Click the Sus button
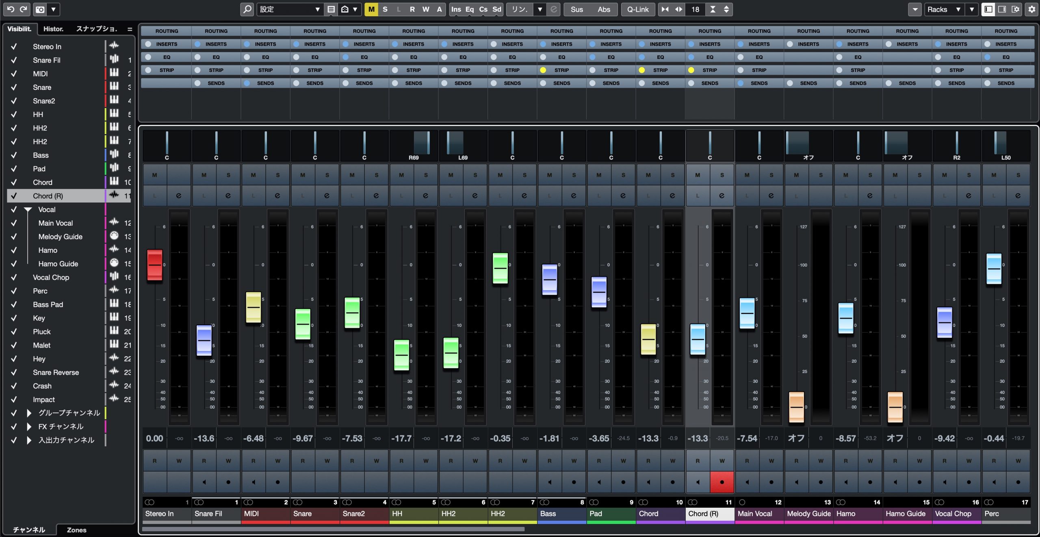 [x=576, y=9]
